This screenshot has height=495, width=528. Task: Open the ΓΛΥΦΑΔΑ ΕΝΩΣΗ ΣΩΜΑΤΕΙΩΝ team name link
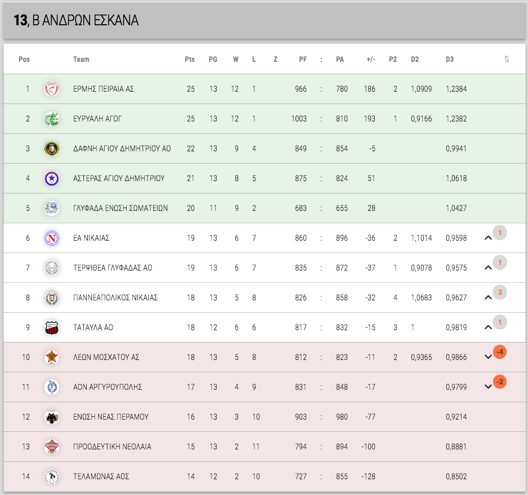coord(120,208)
